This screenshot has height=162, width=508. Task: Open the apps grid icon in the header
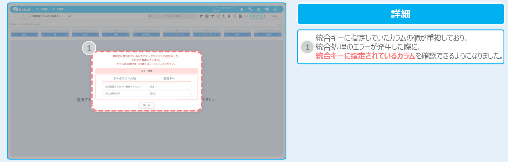[259, 9]
